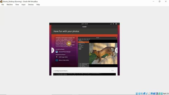
Task: Click the 'Right Ctrl' host key indicator
Action: [166, 93]
